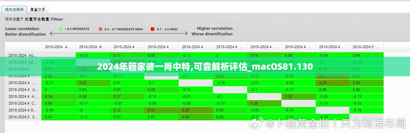Image resolution: width=410 pixels, height=133 pixels.
Task: Select row header '2010-2024.5 E...'
Action: coord(23,117)
